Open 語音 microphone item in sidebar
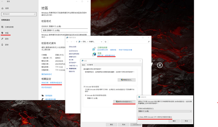 [x=7, y=45]
